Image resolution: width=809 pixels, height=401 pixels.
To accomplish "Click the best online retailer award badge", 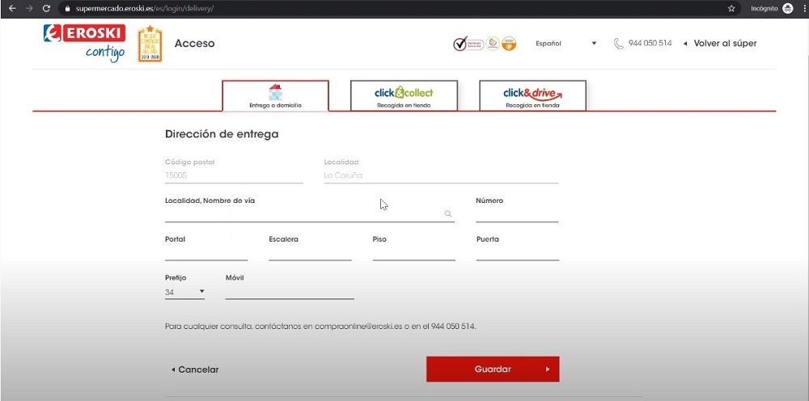I will tap(150, 46).
